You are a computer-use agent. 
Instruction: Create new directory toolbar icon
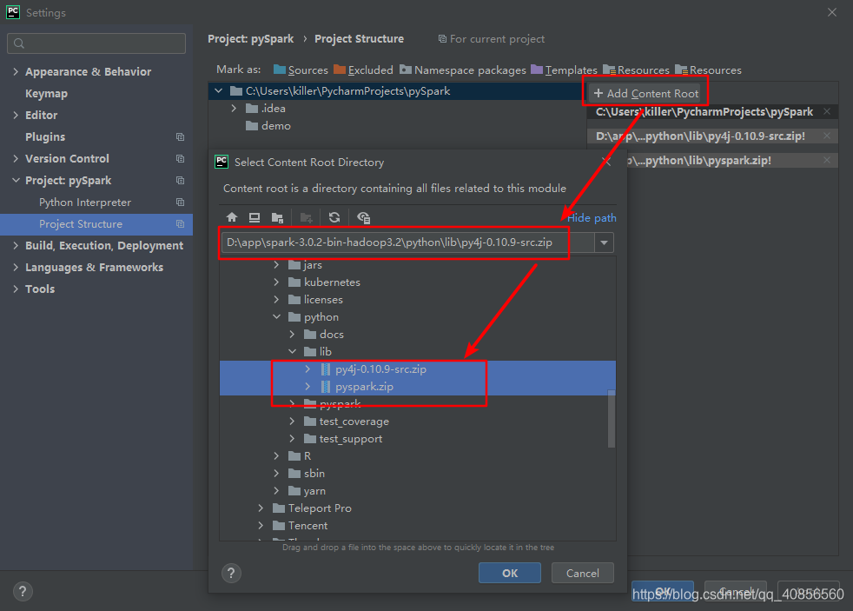tap(307, 217)
